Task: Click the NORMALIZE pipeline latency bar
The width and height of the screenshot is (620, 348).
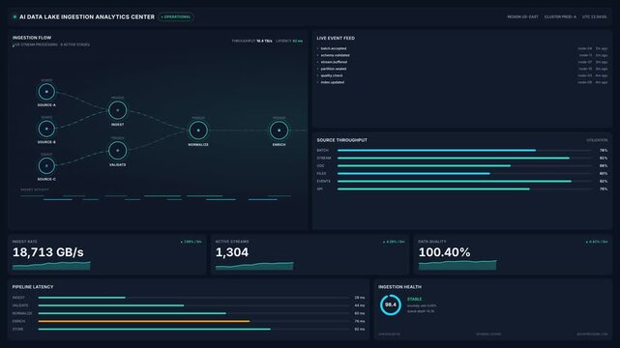Action: click(193, 313)
